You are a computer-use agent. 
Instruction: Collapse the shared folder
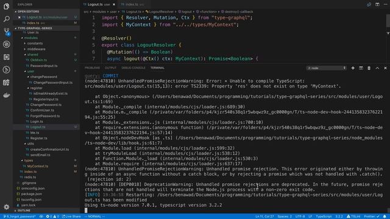(x=32, y=54)
